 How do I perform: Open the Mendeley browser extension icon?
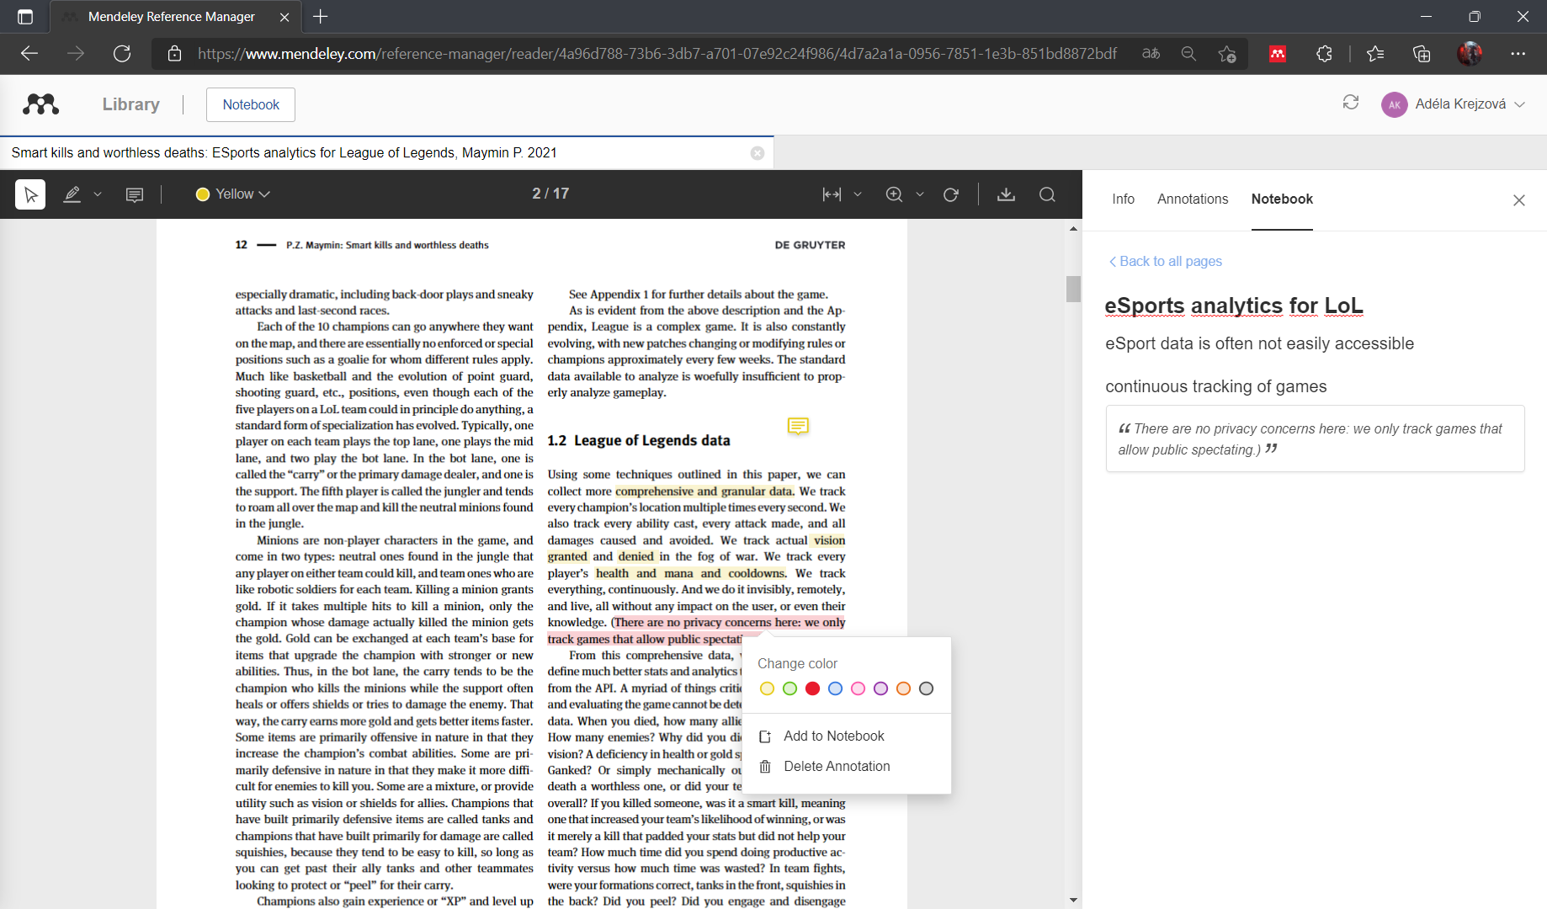[1278, 54]
